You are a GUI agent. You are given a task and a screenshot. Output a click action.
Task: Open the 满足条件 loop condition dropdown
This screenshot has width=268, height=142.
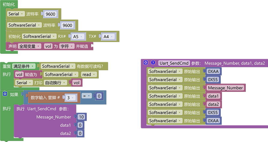tap(24, 66)
